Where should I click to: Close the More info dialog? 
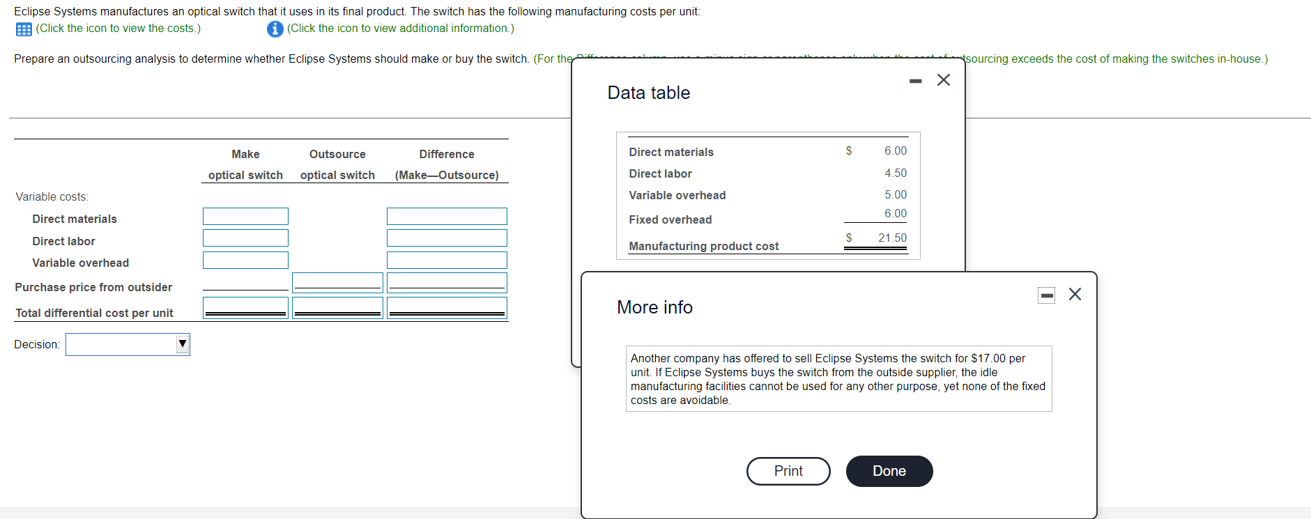[x=1075, y=294]
